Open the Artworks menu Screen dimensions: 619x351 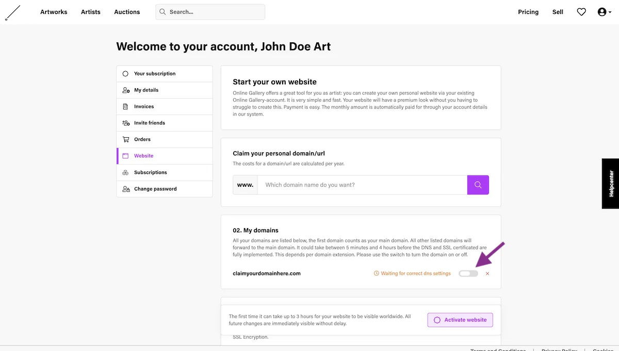pyautogui.click(x=54, y=12)
